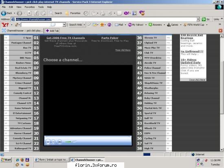Adjust the green volume slider
The image size is (224, 168).
coord(70,141)
